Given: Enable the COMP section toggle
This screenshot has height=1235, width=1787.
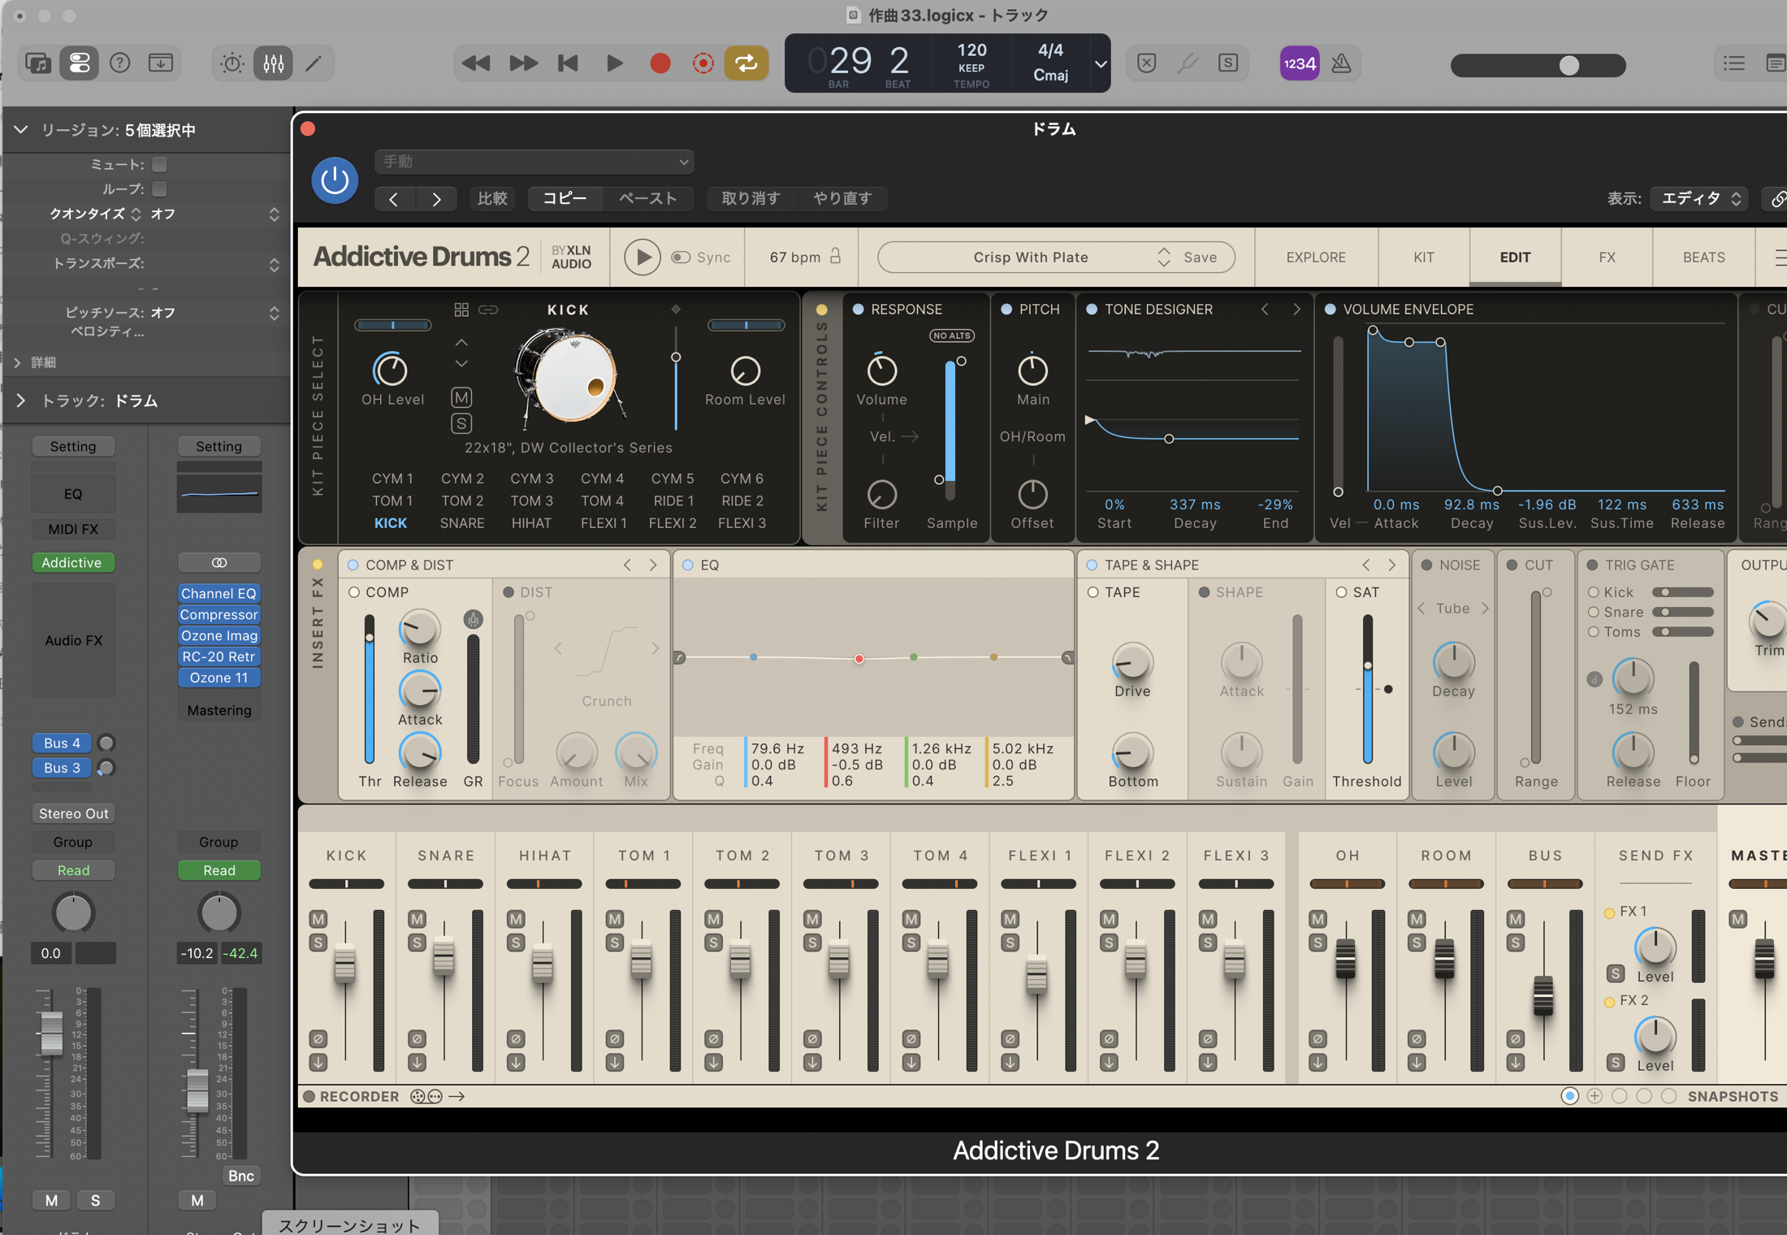Looking at the screenshot, I should point(354,592).
